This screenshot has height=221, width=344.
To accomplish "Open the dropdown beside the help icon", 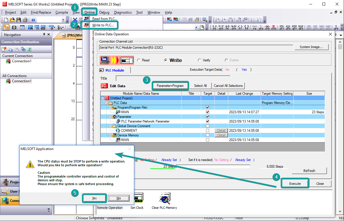I will [63, 20].
